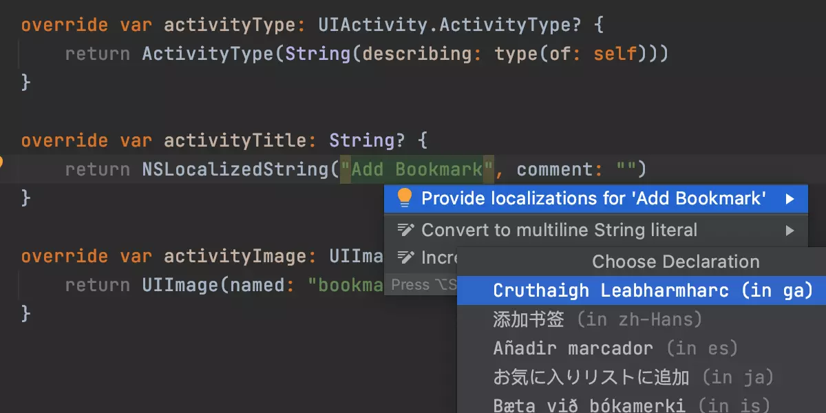Viewport: 826px width, 413px height.
Task: Click the activityTitle property name
Action: [x=235, y=140]
